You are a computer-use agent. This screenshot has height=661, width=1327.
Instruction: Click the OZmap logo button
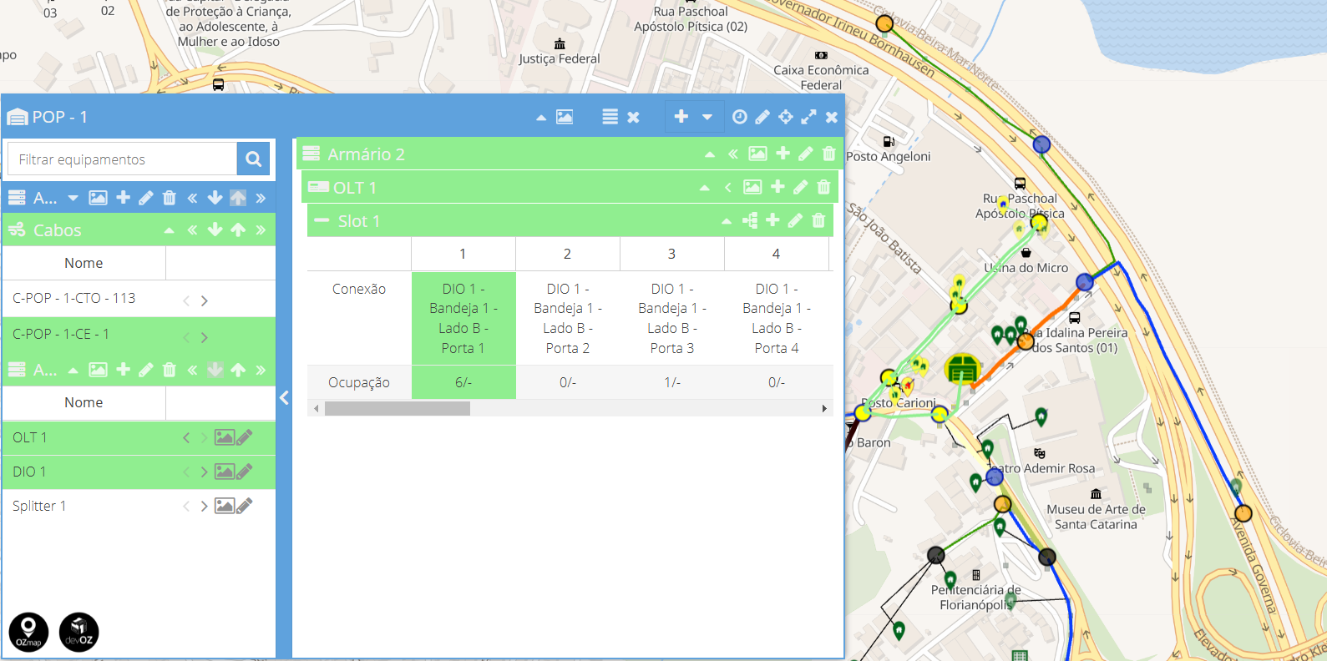28,632
